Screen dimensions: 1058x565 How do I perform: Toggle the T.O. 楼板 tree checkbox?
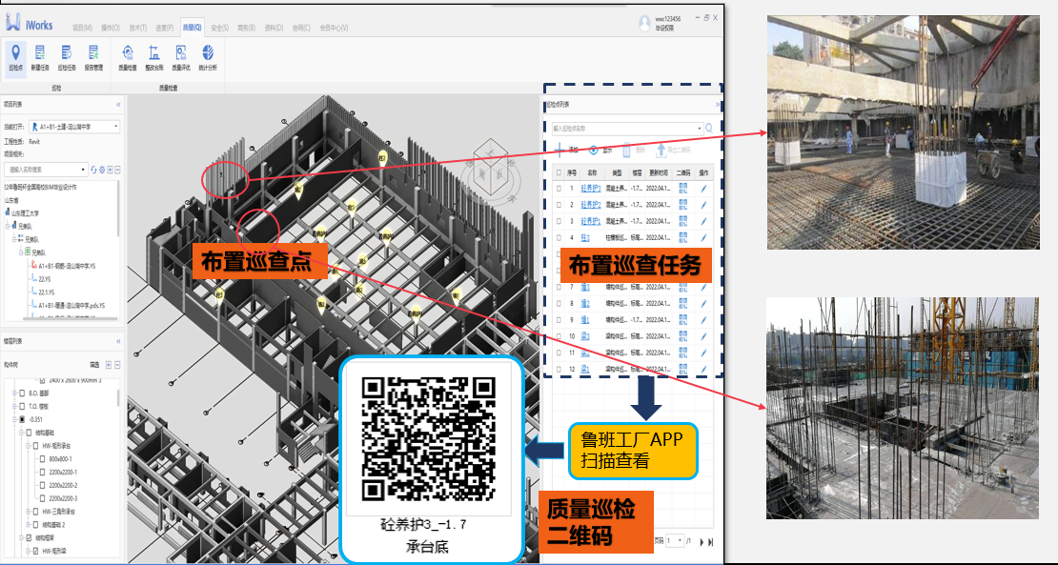[22, 407]
